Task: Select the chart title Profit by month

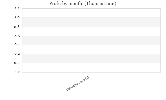Action: [x=66, y=4]
